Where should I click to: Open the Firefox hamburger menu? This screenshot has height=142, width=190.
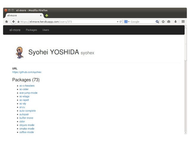click(x=183, y=22)
